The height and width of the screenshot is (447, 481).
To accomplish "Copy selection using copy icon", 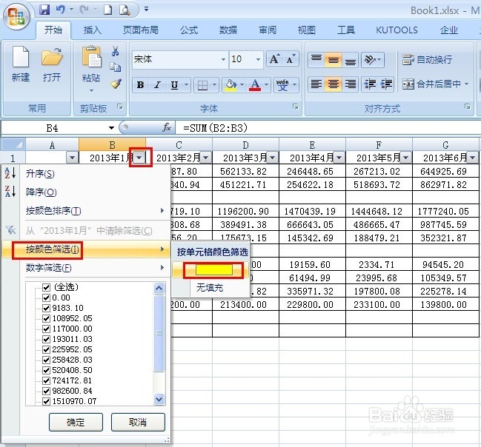I will pyautogui.click(x=116, y=67).
